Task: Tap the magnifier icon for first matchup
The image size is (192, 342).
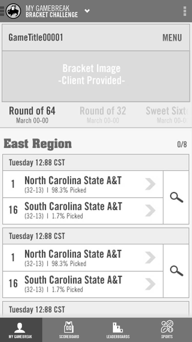Action: [176, 198]
